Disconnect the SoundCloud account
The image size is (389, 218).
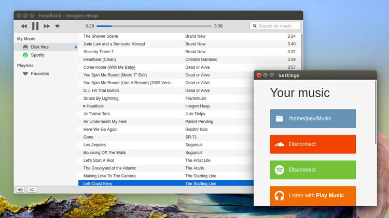313,144
